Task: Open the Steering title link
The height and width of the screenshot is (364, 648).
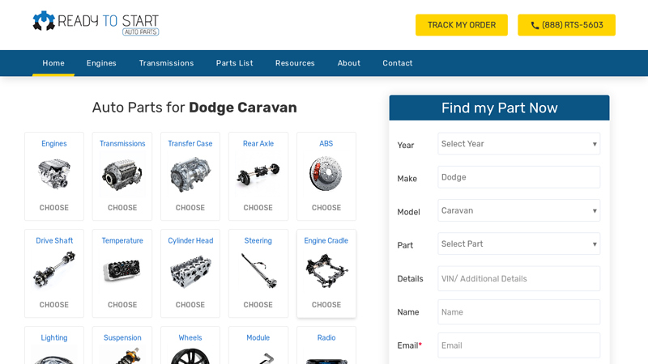Action: pyautogui.click(x=258, y=240)
